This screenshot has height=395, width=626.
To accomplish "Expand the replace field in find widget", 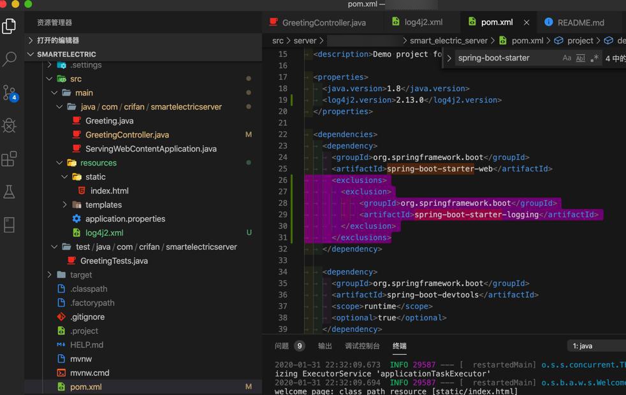I will coord(449,58).
